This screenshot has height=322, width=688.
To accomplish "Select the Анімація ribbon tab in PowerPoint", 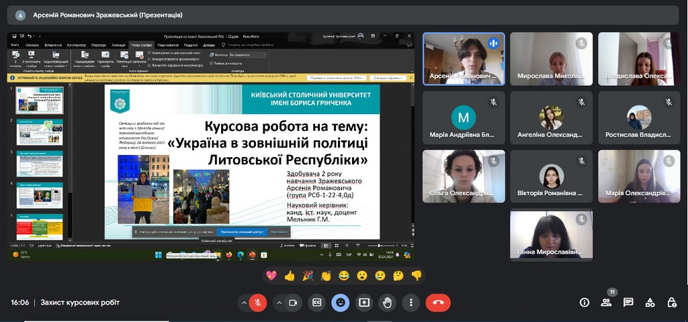I will [x=118, y=45].
